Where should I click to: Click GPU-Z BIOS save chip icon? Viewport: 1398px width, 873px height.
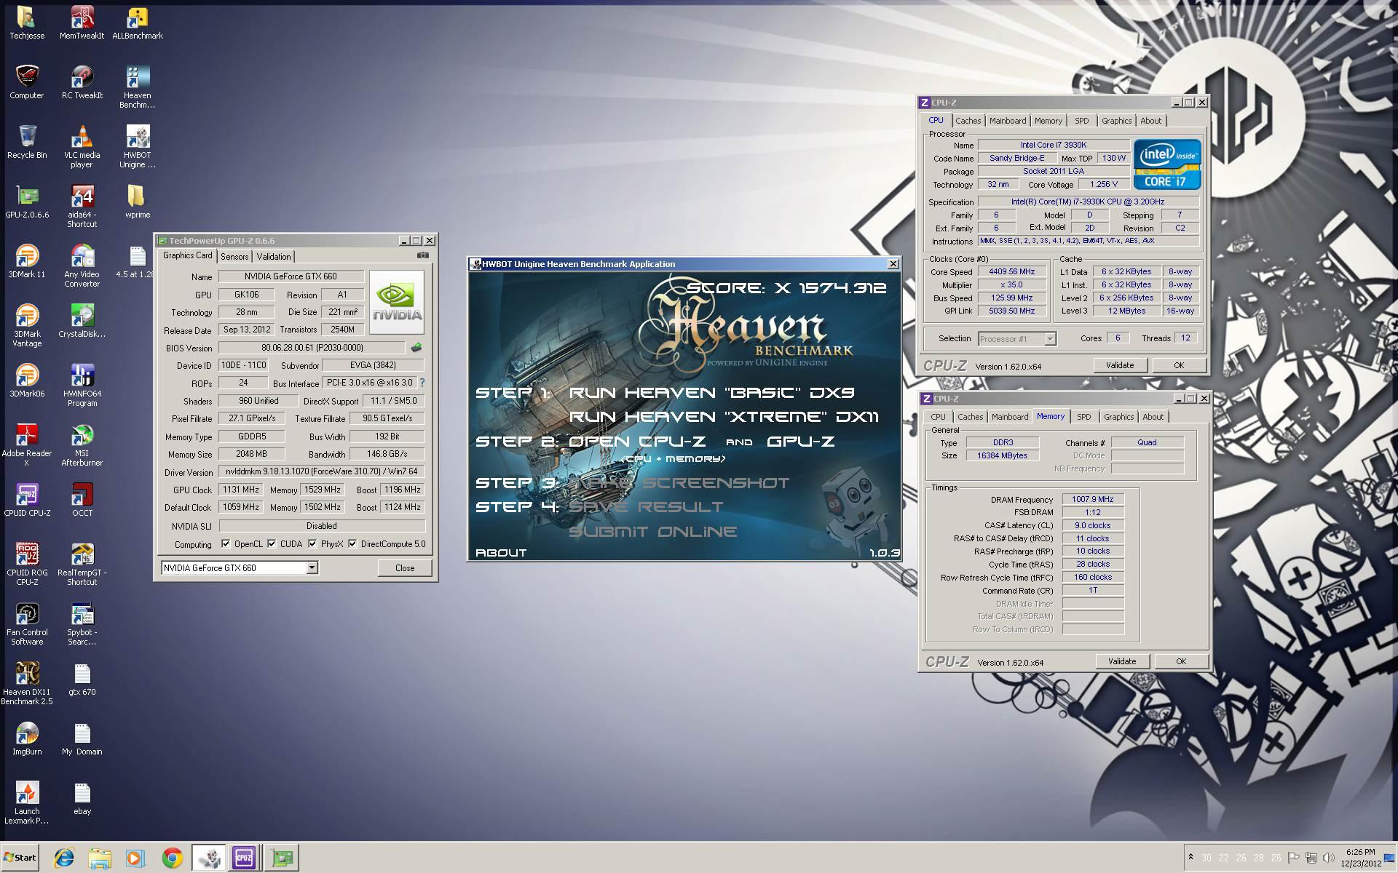tap(416, 348)
